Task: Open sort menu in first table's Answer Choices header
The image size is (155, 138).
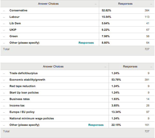Action: (x=96, y=4)
